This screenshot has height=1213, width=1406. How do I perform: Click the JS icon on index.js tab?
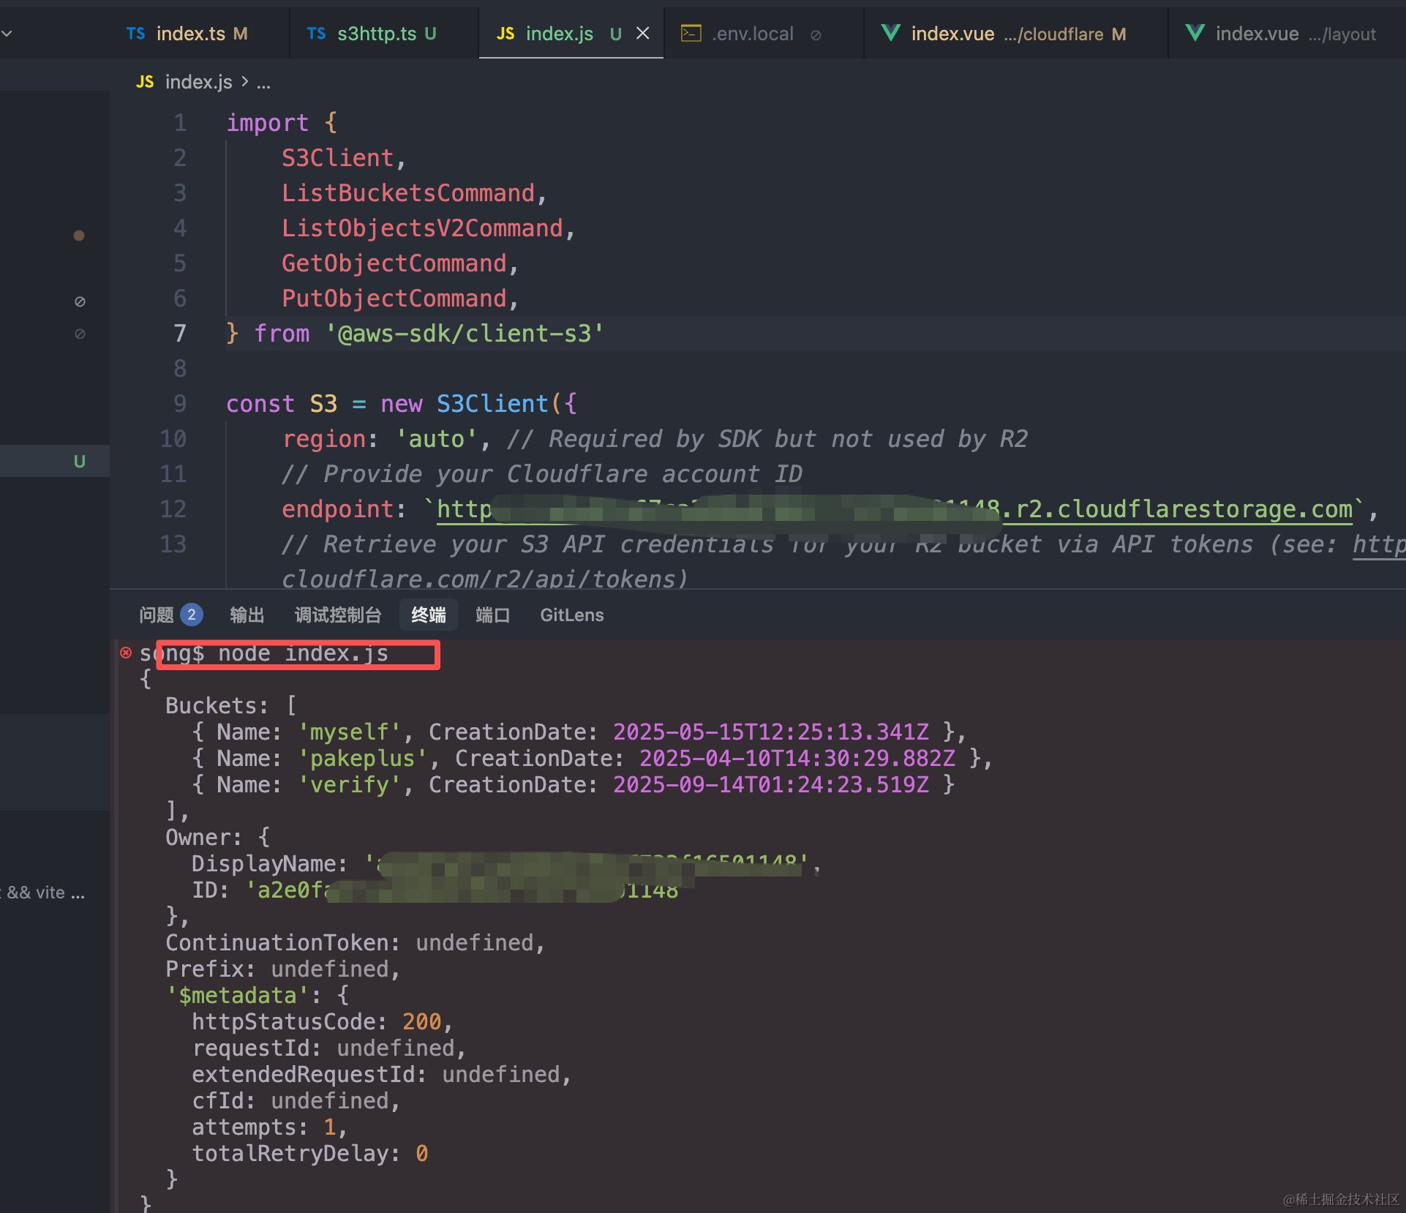pyautogui.click(x=505, y=34)
